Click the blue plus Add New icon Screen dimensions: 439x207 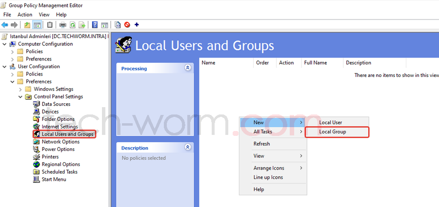pos(137,25)
